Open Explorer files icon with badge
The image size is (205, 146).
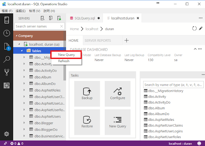coord(7,47)
